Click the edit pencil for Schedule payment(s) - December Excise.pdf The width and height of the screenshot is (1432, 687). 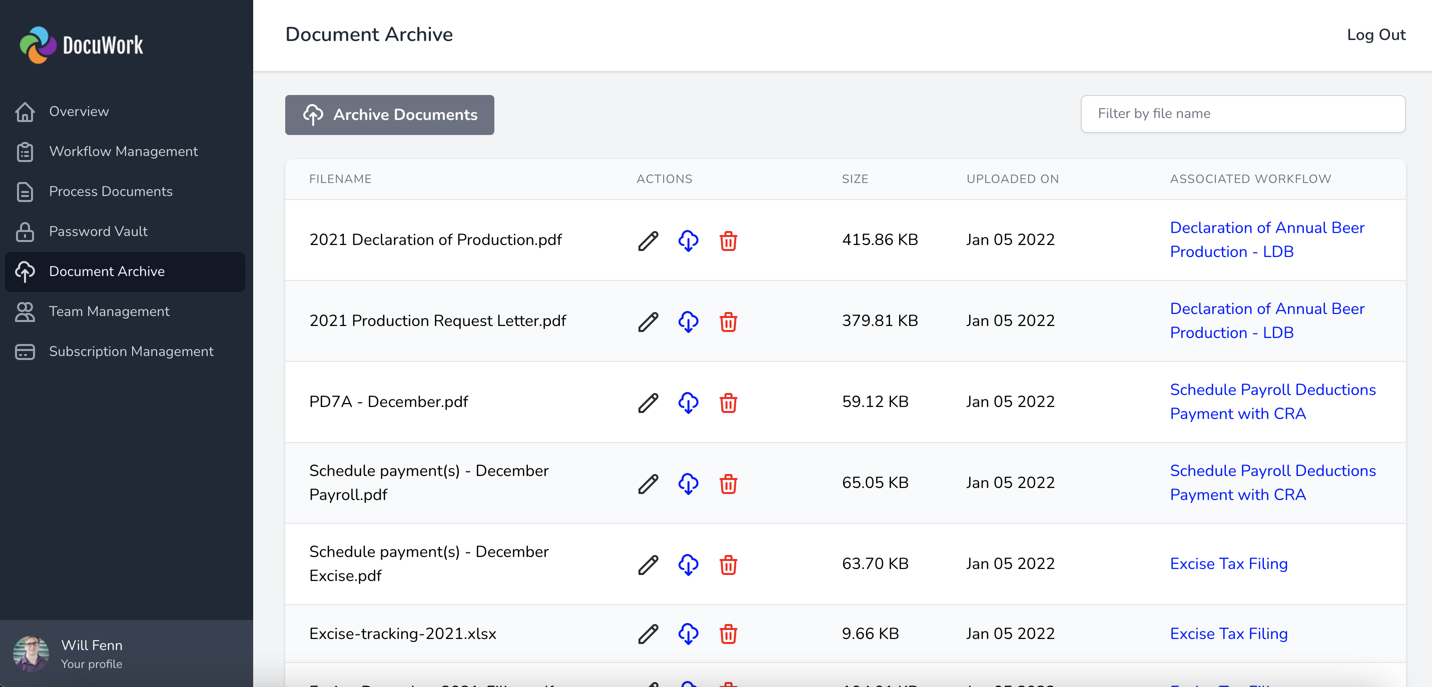[x=647, y=565]
